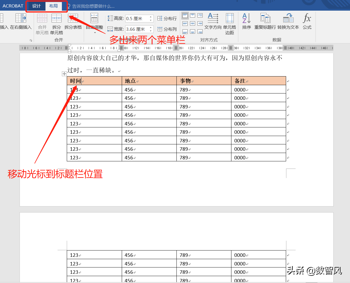Switch to the Design (设计) tab

pos(36,6)
